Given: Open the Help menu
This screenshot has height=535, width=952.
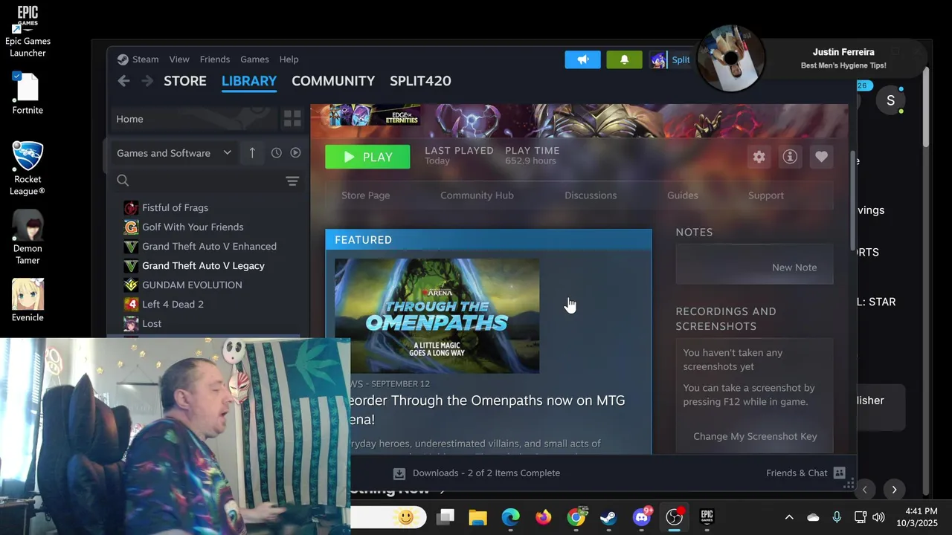Looking at the screenshot, I should point(289,59).
